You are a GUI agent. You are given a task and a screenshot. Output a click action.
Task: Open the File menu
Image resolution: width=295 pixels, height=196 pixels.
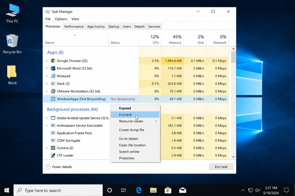[48, 19]
